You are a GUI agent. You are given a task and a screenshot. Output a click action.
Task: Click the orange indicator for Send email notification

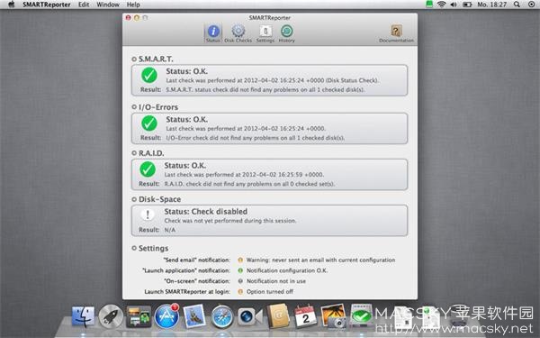(x=240, y=260)
